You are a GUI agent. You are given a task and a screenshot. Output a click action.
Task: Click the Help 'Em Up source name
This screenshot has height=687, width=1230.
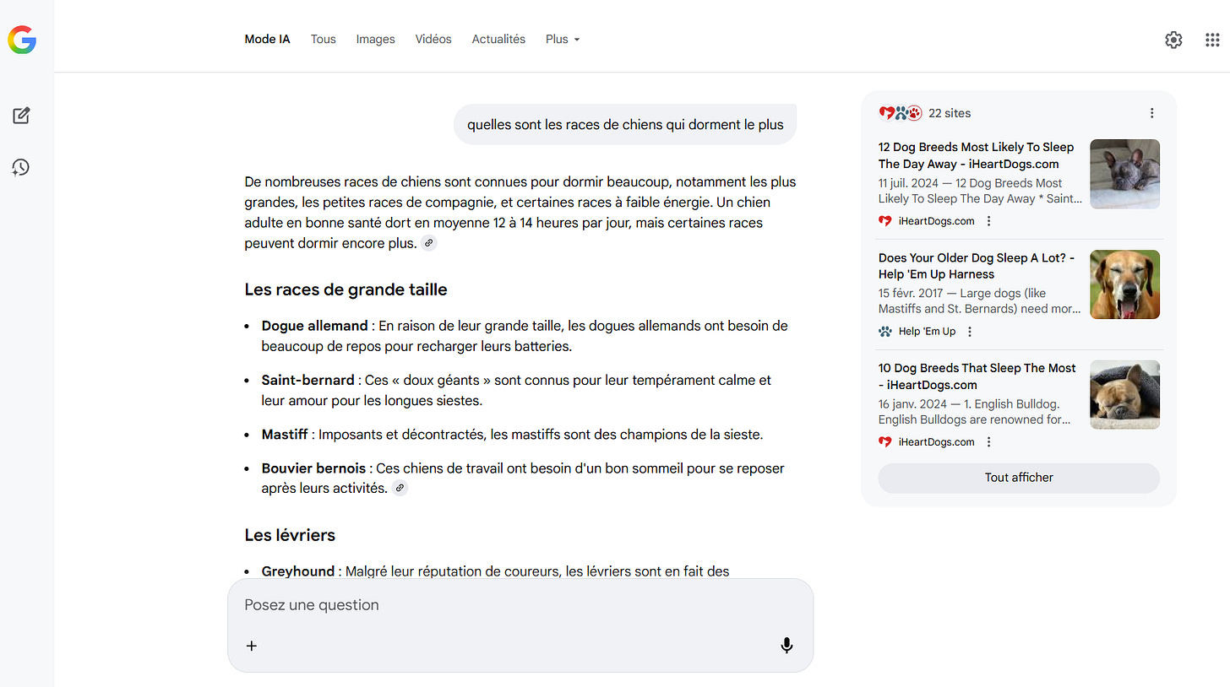928,332
